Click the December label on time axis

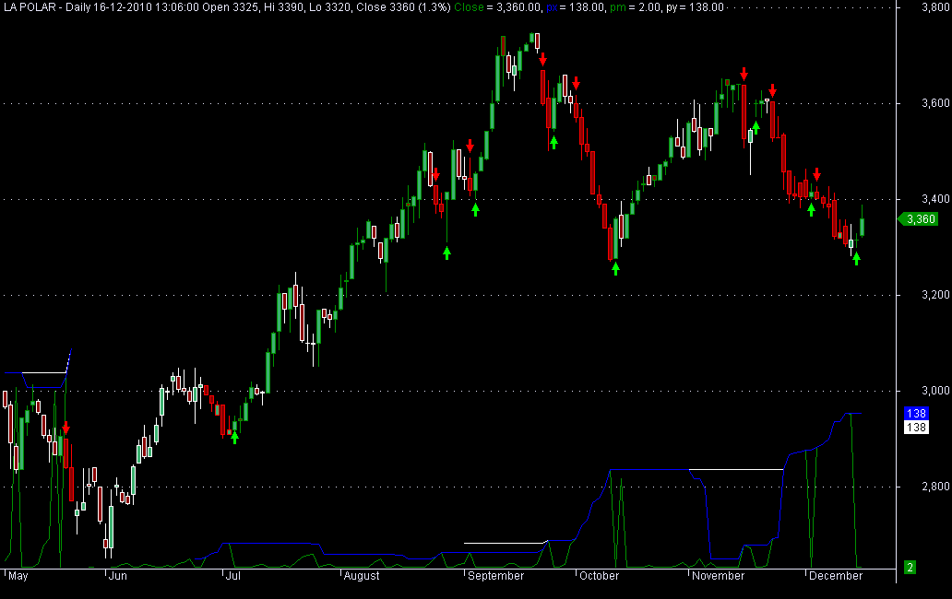(x=836, y=576)
